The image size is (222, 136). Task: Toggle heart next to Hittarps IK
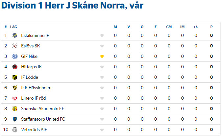[102, 67]
